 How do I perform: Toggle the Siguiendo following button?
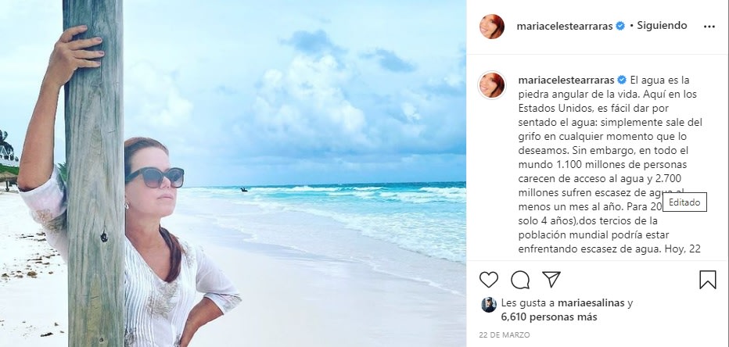(662, 26)
